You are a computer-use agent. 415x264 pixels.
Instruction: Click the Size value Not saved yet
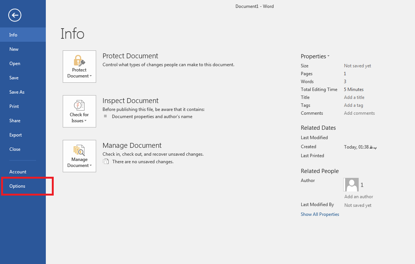(x=357, y=66)
